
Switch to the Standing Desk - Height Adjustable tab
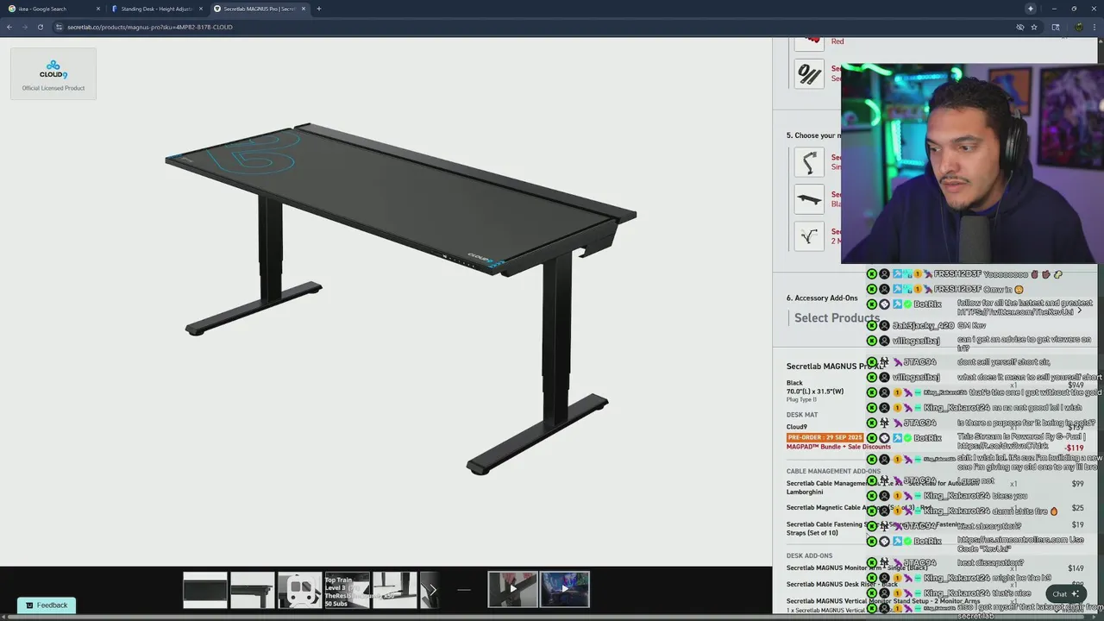click(x=157, y=9)
